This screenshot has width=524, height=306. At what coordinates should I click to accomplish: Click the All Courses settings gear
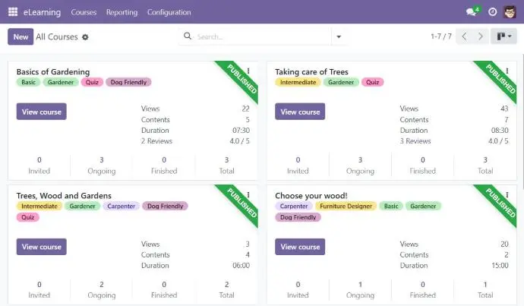coord(85,36)
